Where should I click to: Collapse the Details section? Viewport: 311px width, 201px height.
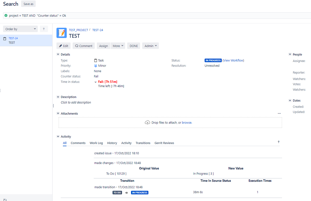pos(58,54)
